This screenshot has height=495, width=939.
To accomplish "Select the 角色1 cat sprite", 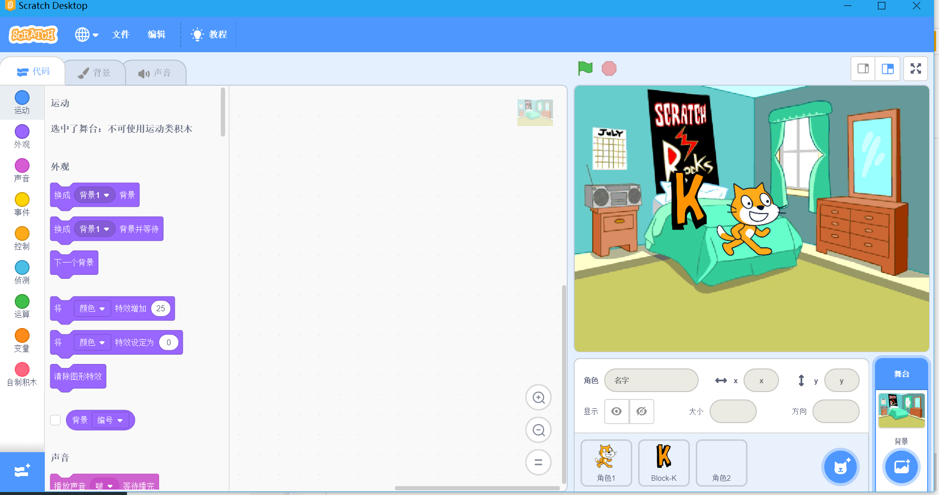I will pyautogui.click(x=606, y=463).
